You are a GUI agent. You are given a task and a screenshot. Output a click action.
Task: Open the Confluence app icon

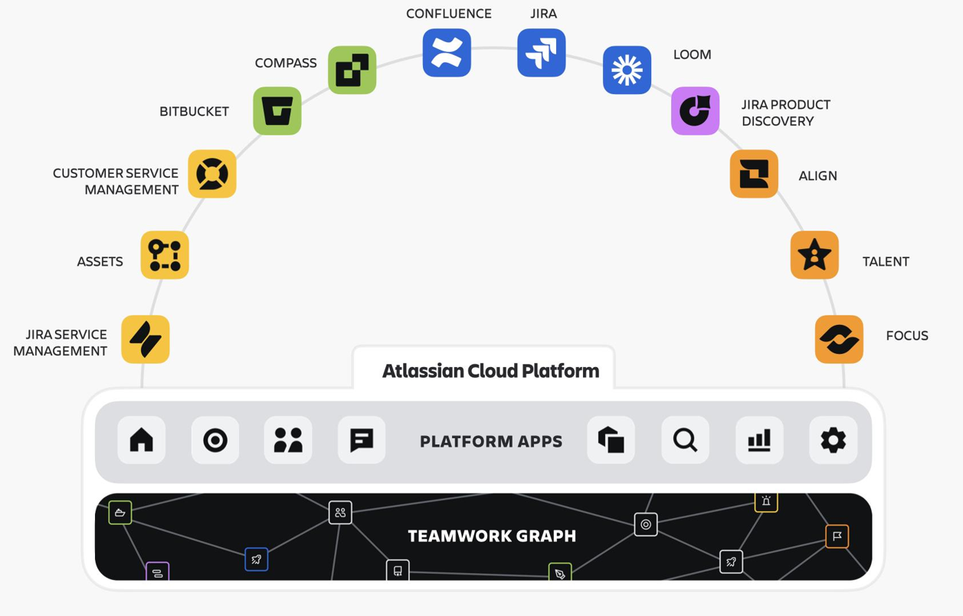[x=447, y=53]
